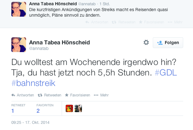Click the #GDL hashtag
Image resolution: width=193 pixels, height=130 pixels.
point(166,74)
